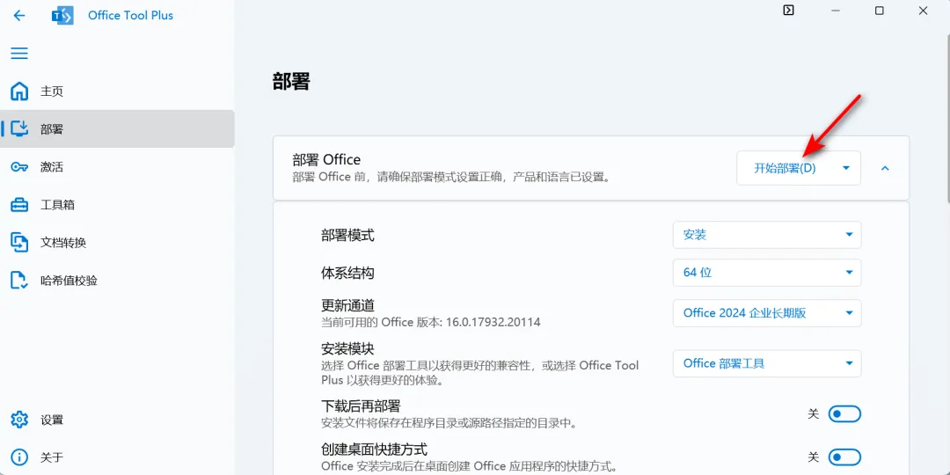This screenshot has width=950, height=475.
Task: Minimize the Office Tool Plus window
Action: click(x=836, y=11)
